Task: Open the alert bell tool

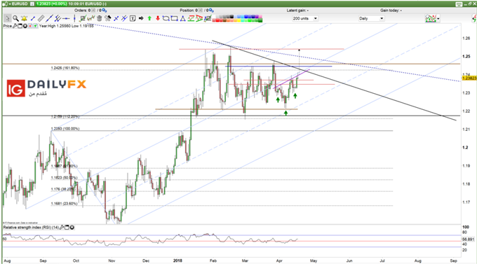Action: pyautogui.click(x=24, y=18)
